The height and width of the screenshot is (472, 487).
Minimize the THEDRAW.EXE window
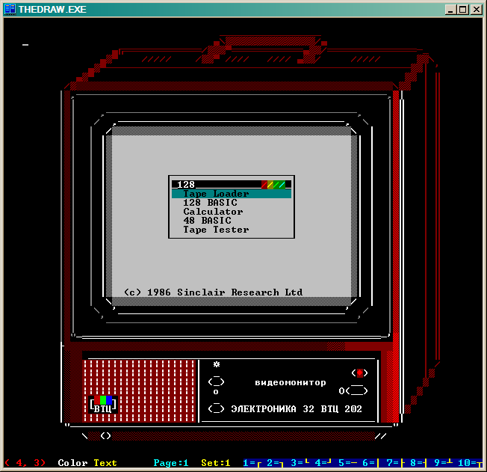(x=450, y=10)
